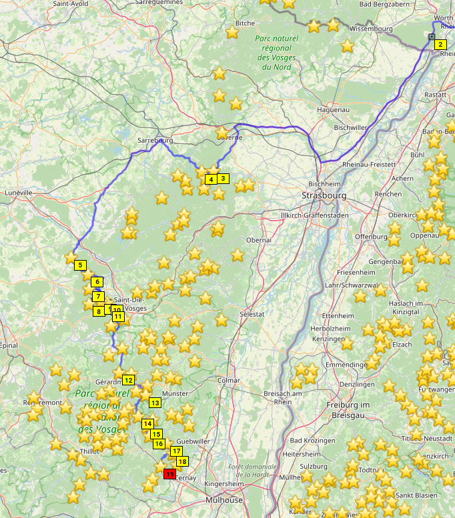Click the Colmar town label
Screen dimensions: 455x518
tap(228, 380)
